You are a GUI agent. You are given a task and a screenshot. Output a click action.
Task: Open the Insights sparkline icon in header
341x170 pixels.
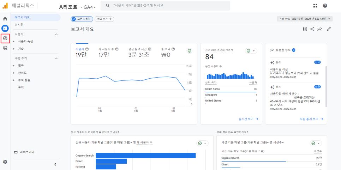coord(319,29)
